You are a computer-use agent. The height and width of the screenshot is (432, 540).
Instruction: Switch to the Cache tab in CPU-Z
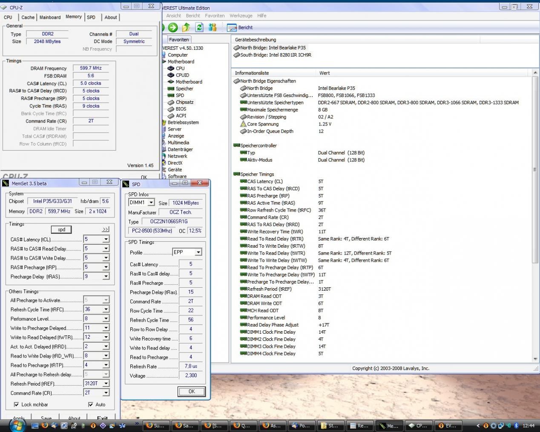(28, 17)
